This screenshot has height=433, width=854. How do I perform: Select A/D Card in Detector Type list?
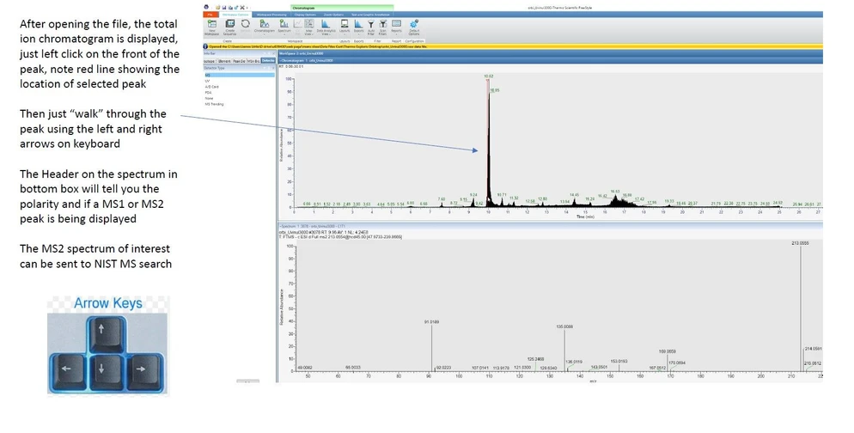[x=212, y=87]
